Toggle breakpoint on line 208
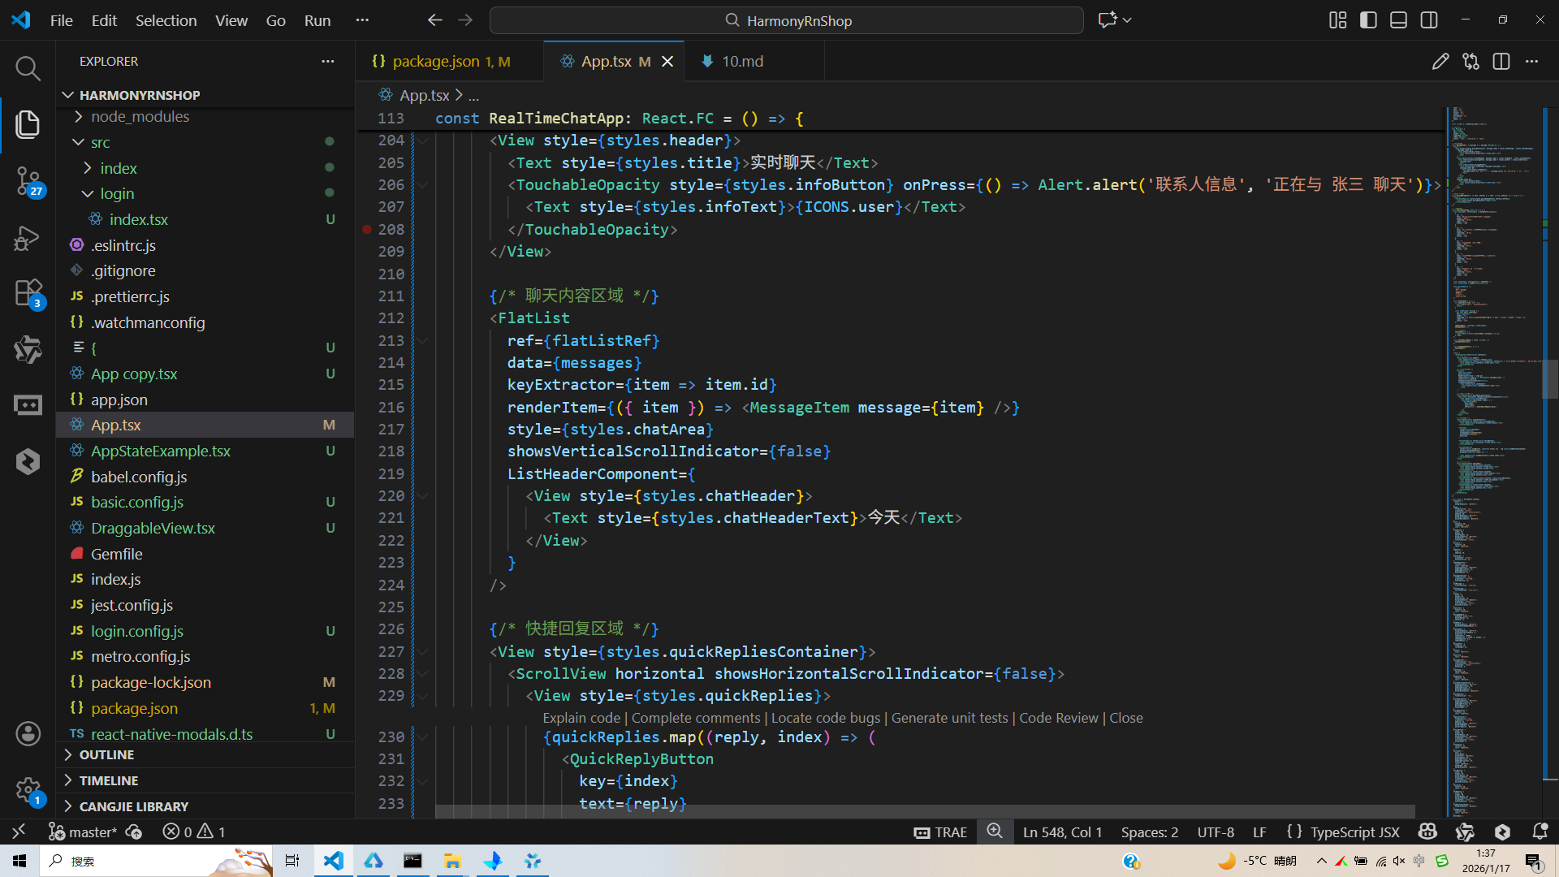The height and width of the screenshot is (877, 1559). (x=367, y=230)
